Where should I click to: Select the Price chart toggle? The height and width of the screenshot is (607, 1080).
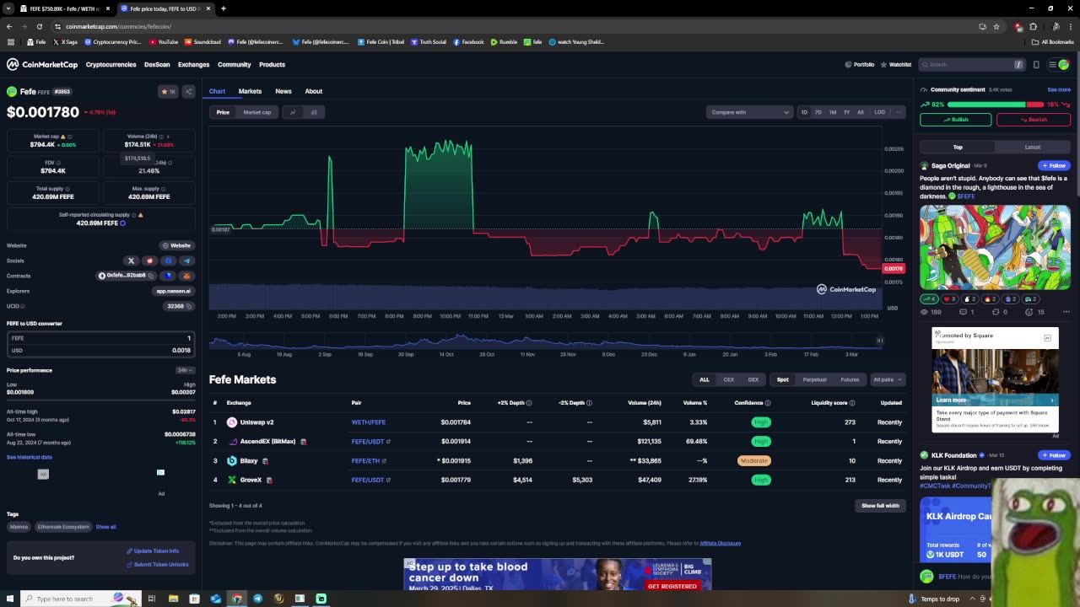(223, 112)
